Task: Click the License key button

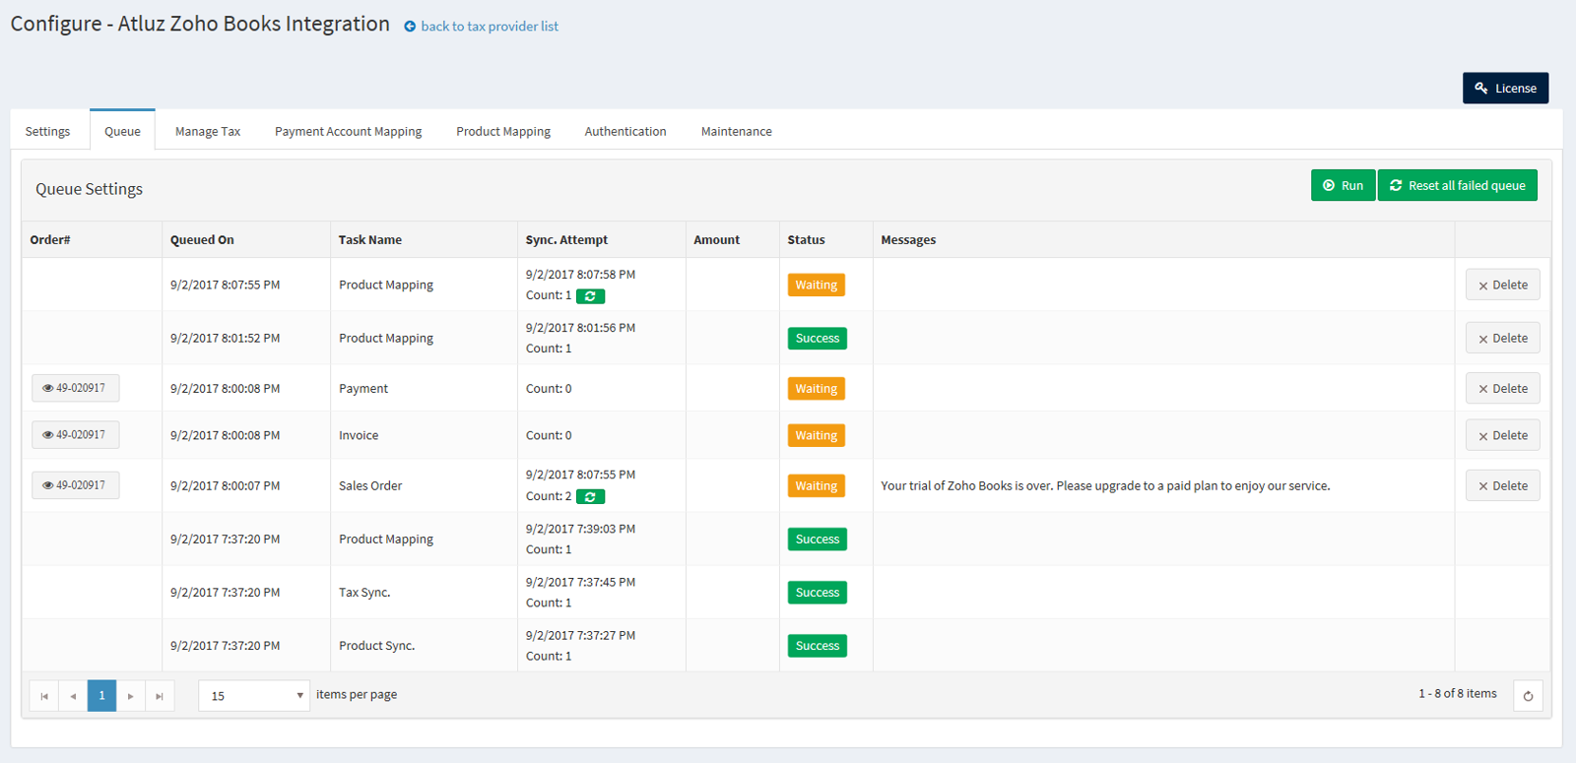Action: click(1505, 88)
